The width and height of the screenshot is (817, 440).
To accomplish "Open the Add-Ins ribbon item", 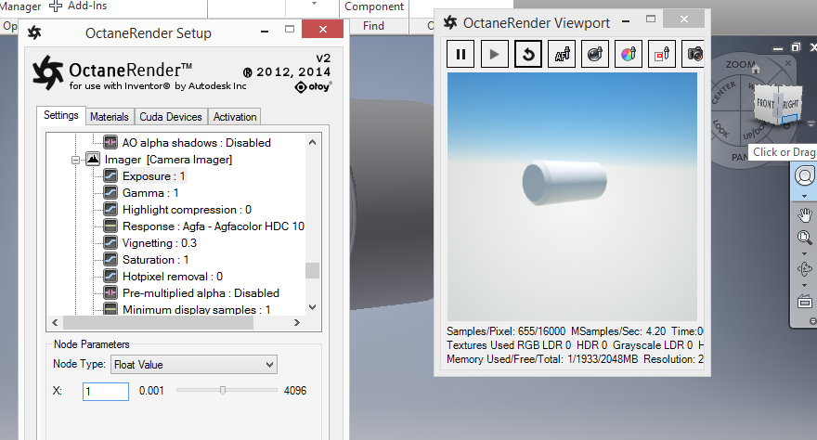I will [78, 6].
